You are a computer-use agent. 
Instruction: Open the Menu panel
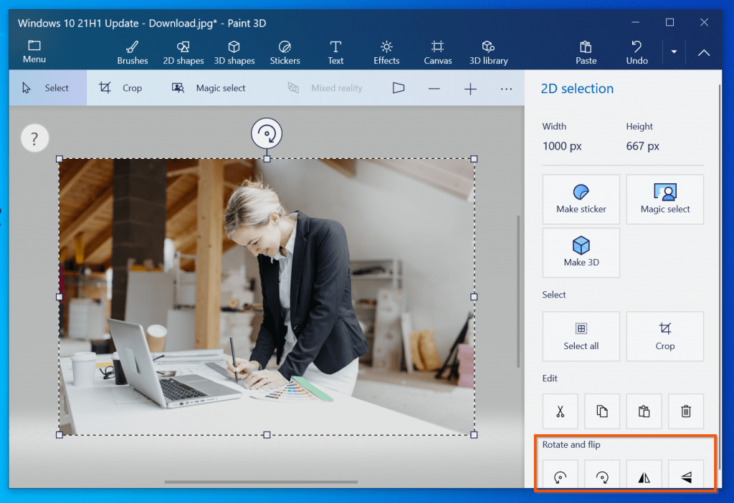pos(34,52)
